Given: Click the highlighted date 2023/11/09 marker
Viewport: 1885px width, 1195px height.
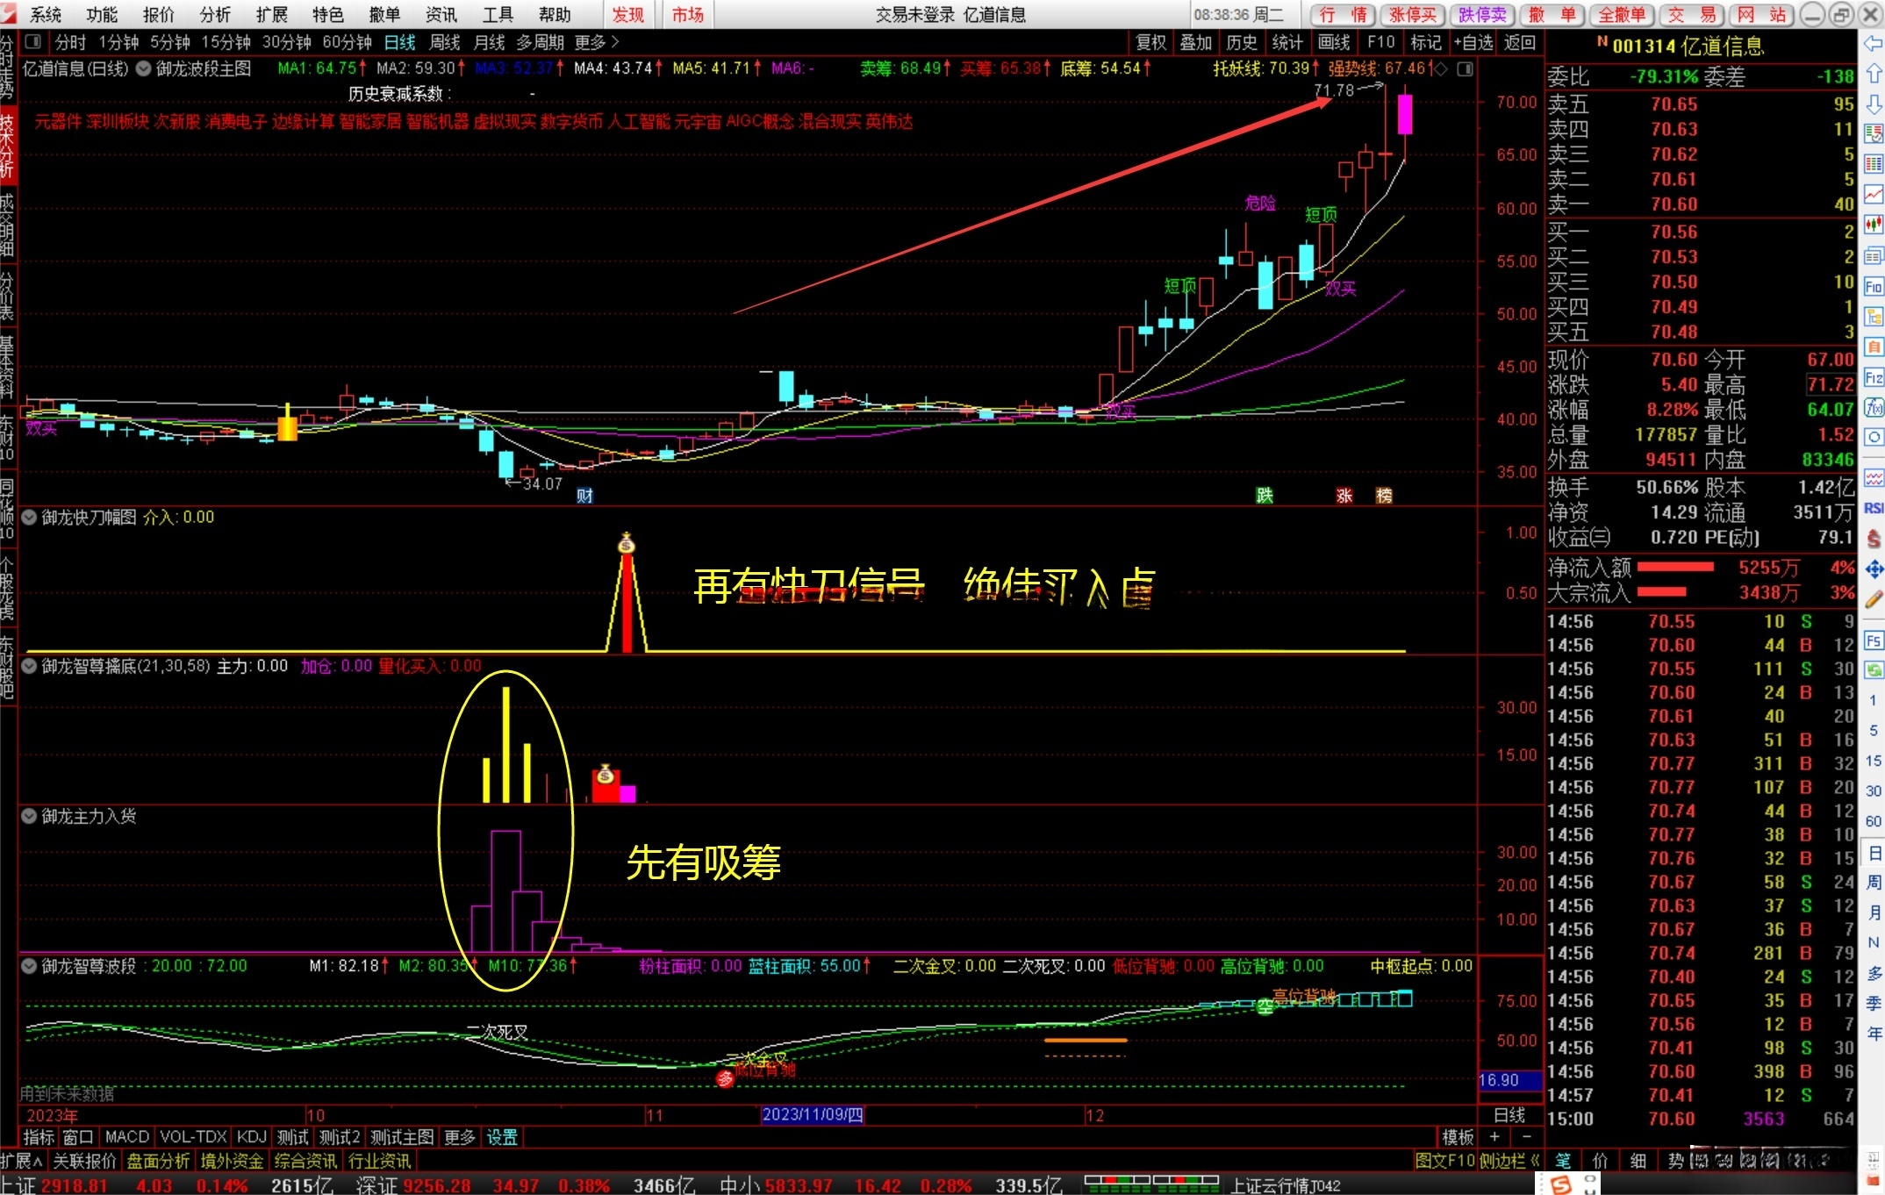Looking at the screenshot, I should coord(812,1114).
